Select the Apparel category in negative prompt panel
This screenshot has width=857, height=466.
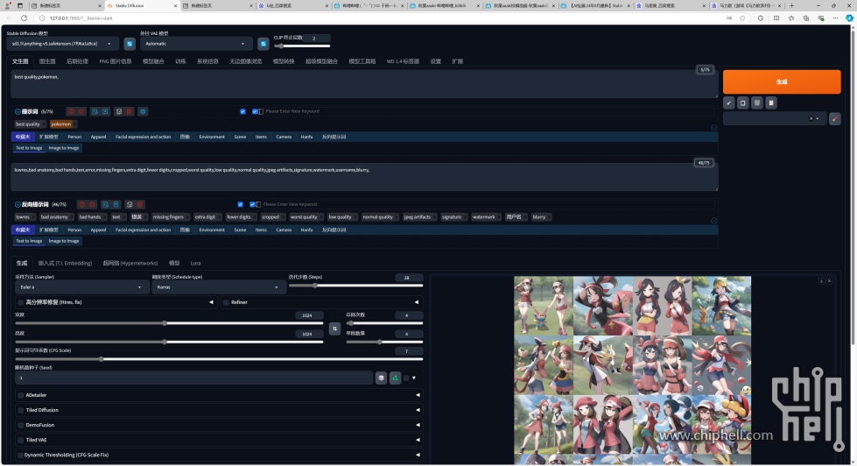(x=98, y=230)
